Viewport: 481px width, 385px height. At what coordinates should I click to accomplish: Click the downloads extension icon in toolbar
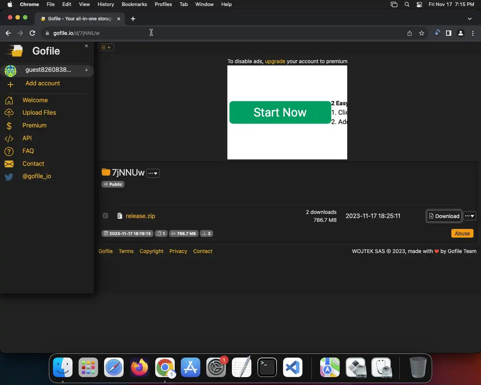coord(437,33)
